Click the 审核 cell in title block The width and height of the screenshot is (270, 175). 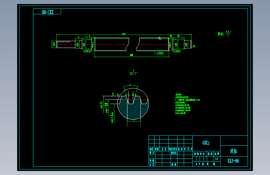pyautogui.click(x=152, y=161)
